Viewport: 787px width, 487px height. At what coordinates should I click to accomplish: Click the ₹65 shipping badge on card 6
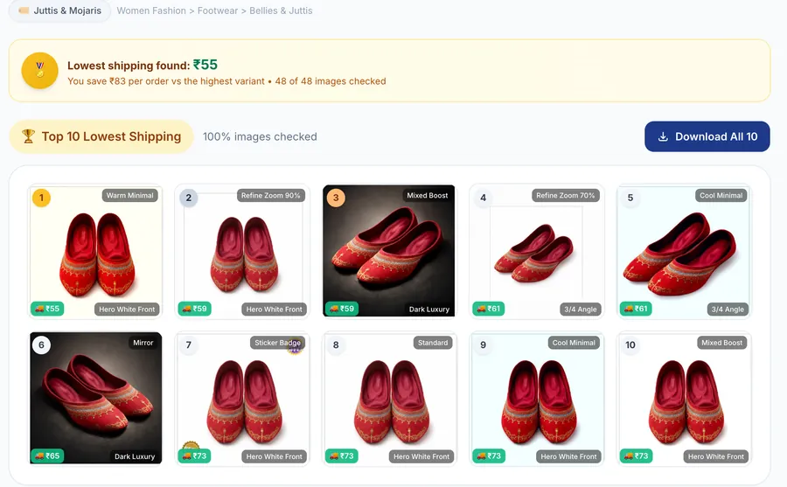pyautogui.click(x=47, y=456)
